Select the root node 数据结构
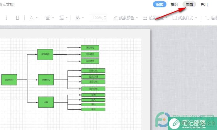The height and width of the screenshot is (130, 217). [x=9, y=80]
